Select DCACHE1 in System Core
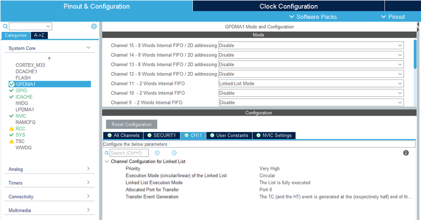Viewport: 421px width, 220px height. click(26, 71)
